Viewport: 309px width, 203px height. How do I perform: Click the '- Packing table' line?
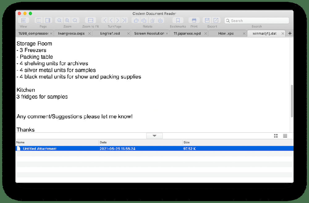[x=35, y=57]
